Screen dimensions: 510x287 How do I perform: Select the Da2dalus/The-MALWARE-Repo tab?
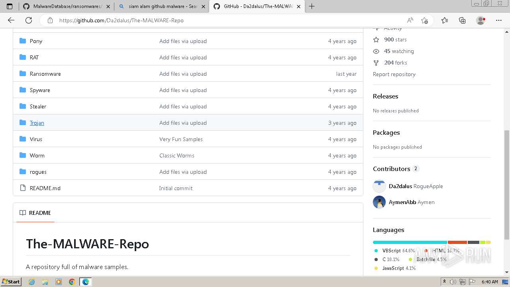257,6
